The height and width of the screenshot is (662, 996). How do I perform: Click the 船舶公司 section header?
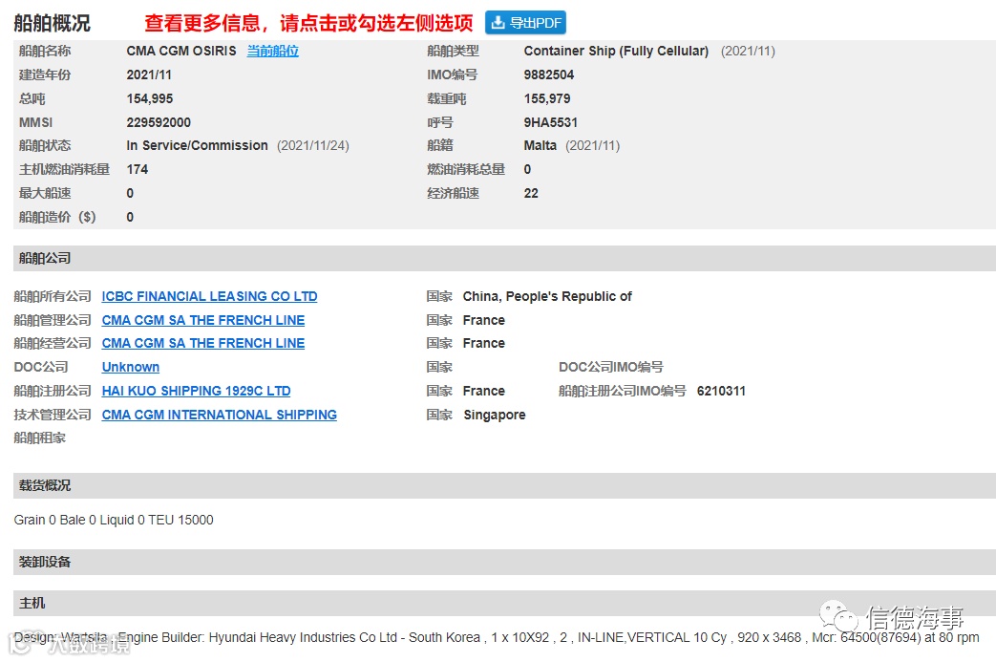pyautogui.click(x=504, y=259)
